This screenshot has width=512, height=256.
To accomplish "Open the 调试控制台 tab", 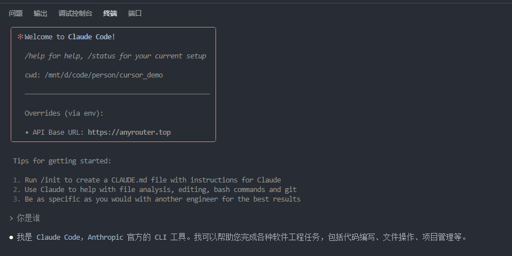I will click(75, 13).
